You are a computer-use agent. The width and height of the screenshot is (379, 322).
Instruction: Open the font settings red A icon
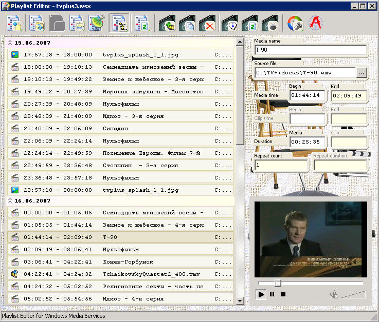click(x=316, y=23)
